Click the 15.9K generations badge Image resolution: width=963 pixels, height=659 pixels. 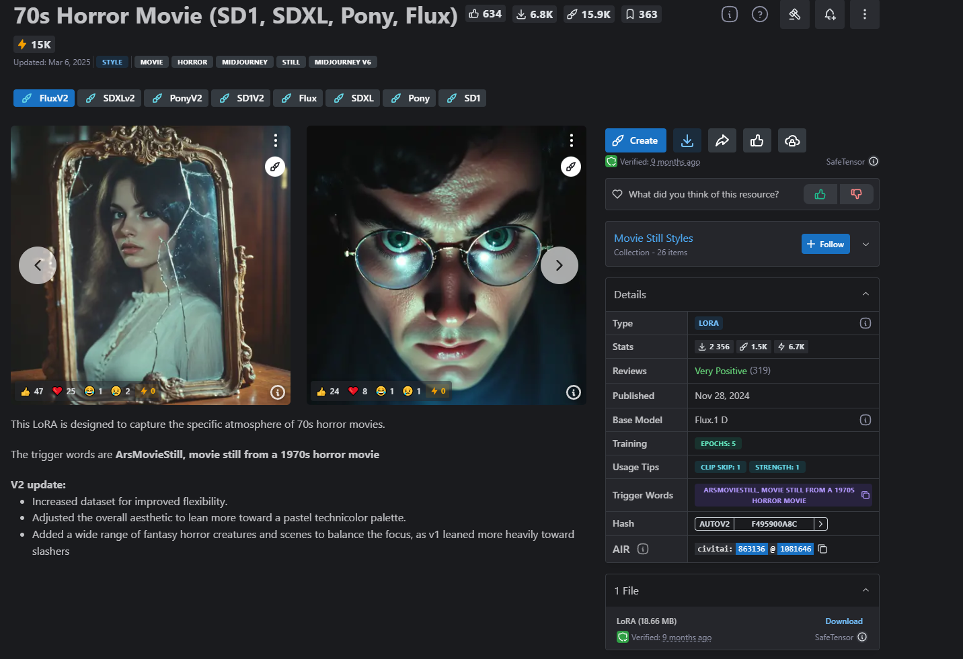click(x=588, y=14)
